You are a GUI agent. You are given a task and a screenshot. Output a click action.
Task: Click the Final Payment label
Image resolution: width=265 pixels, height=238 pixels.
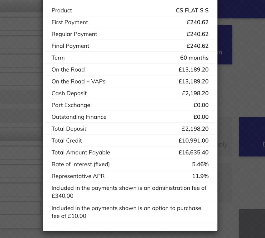pos(70,46)
